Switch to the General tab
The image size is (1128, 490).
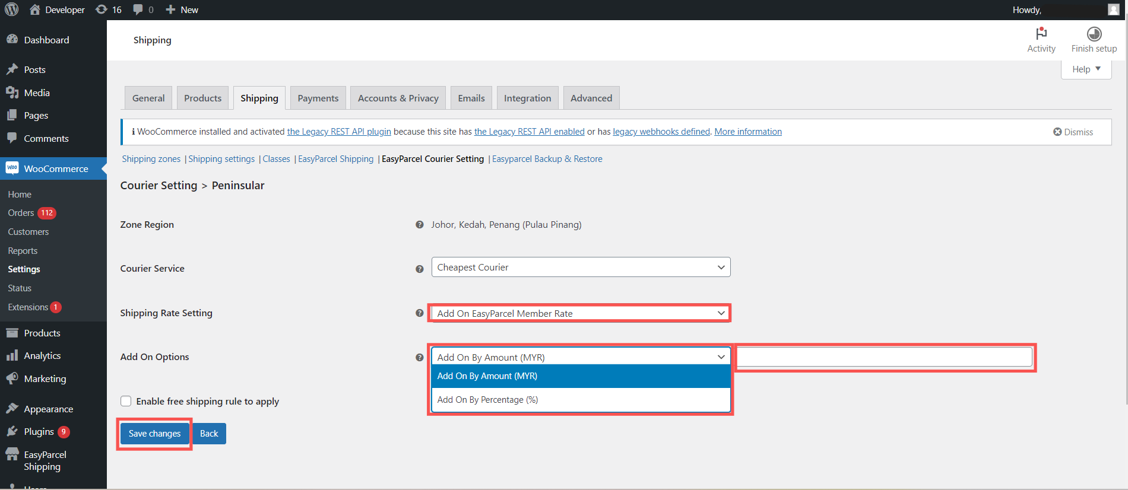point(148,98)
